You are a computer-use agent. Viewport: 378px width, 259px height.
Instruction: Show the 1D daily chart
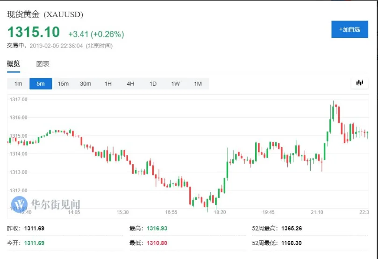pos(153,84)
